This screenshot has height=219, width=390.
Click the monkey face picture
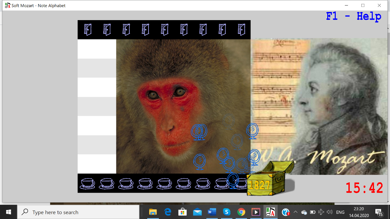tap(183, 106)
